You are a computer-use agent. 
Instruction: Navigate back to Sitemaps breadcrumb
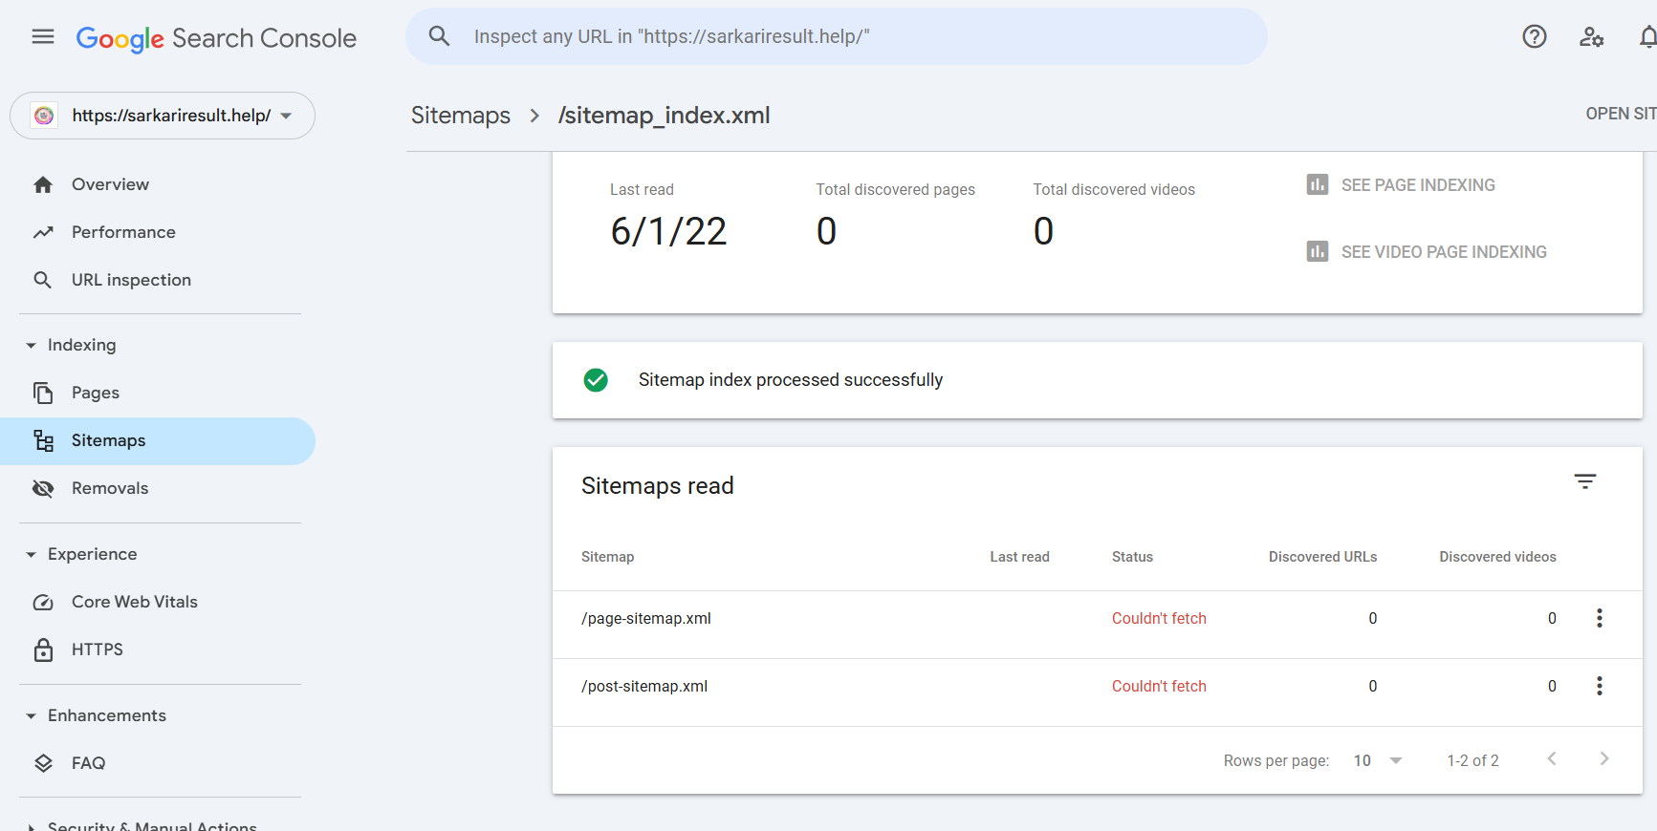coord(461,116)
